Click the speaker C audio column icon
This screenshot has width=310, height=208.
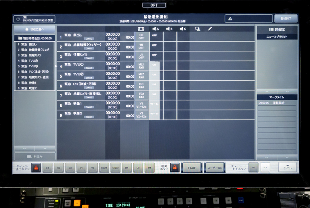(x=183, y=29)
